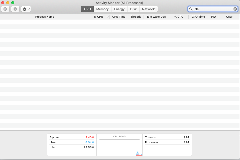
Task: Sort by PID column header
Action: pyautogui.click(x=213, y=17)
